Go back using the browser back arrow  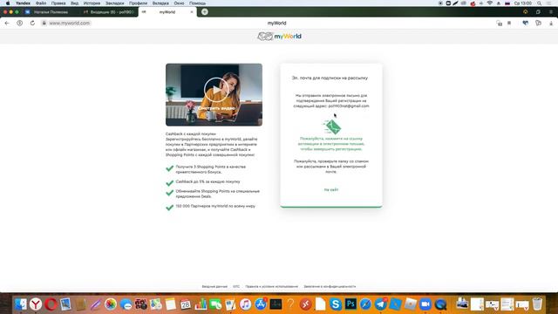click(7, 24)
